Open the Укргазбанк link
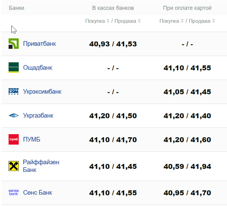This screenshot has width=227, height=206. tap(38, 115)
